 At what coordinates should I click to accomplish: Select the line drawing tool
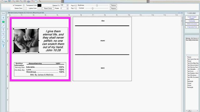click(x=3, y=26)
